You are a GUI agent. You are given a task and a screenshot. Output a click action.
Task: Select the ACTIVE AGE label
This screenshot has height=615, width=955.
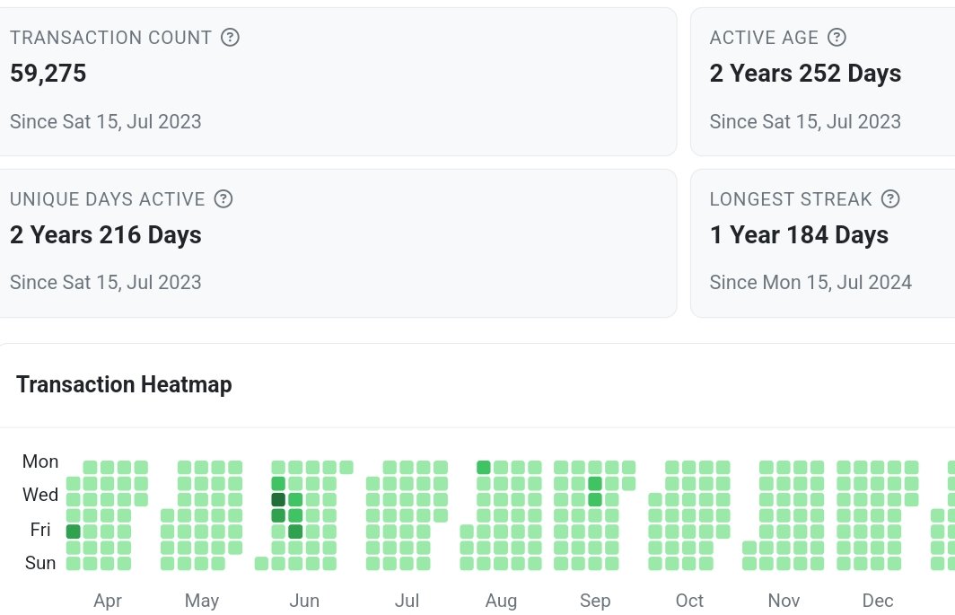click(x=765, y=38)
